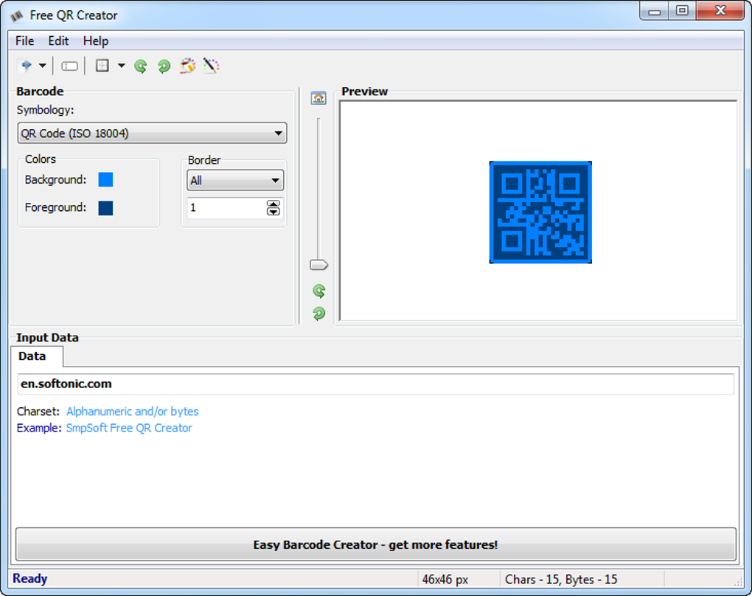Click the 'Ready' status text

tap(29, 578)
